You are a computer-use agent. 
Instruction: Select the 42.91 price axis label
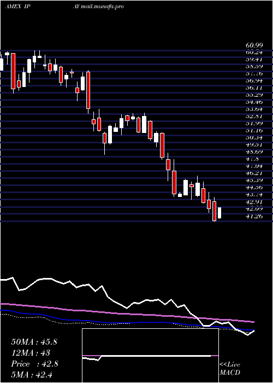pyautogui.click(x=254, y=202)
